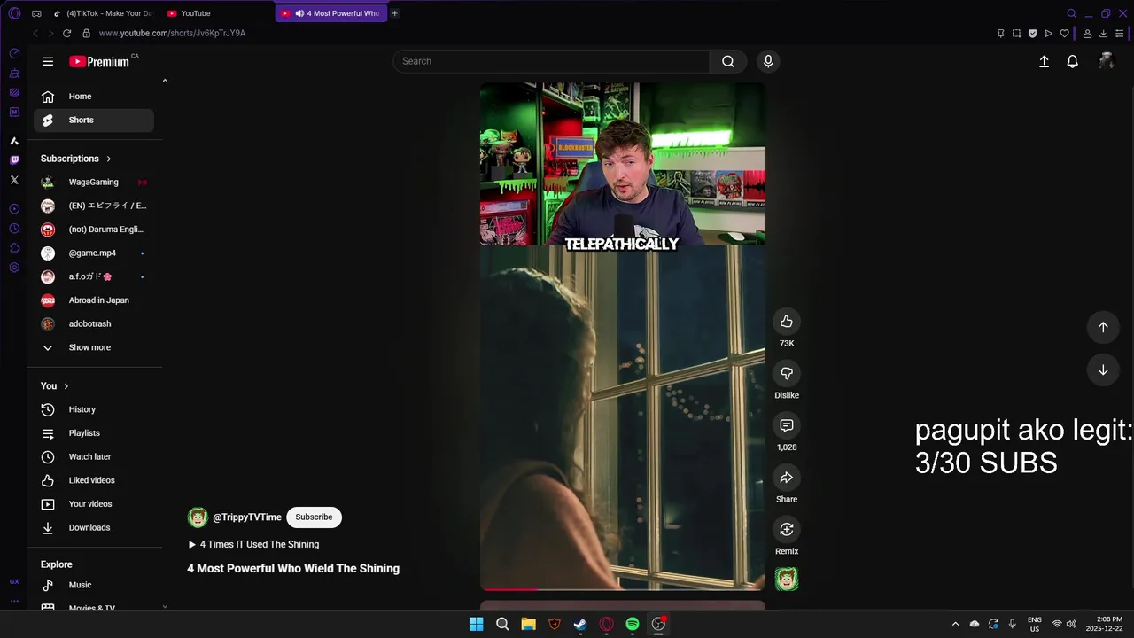Screen dimensions: 1134x638
Task: Open File Explorer from the taskbar
Action: click(528, 624)
